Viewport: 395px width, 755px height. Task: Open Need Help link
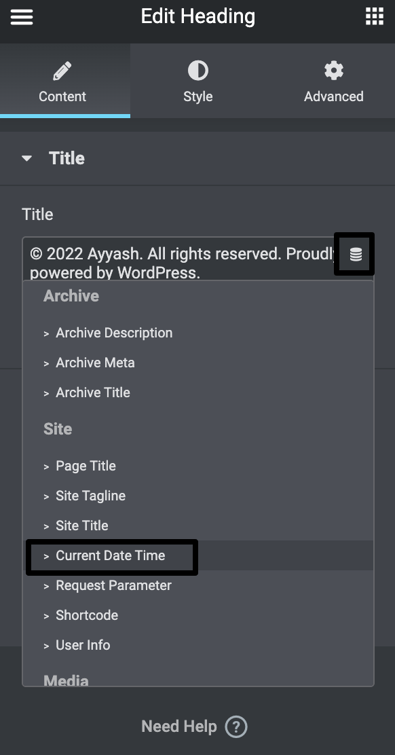(x=178, y=726)
